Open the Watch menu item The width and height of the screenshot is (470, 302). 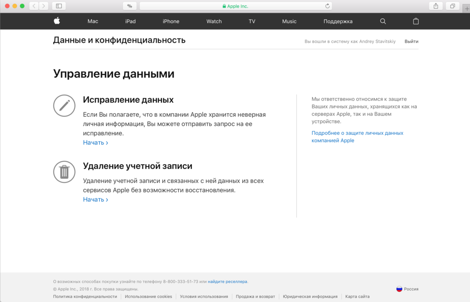pos(214,21)
